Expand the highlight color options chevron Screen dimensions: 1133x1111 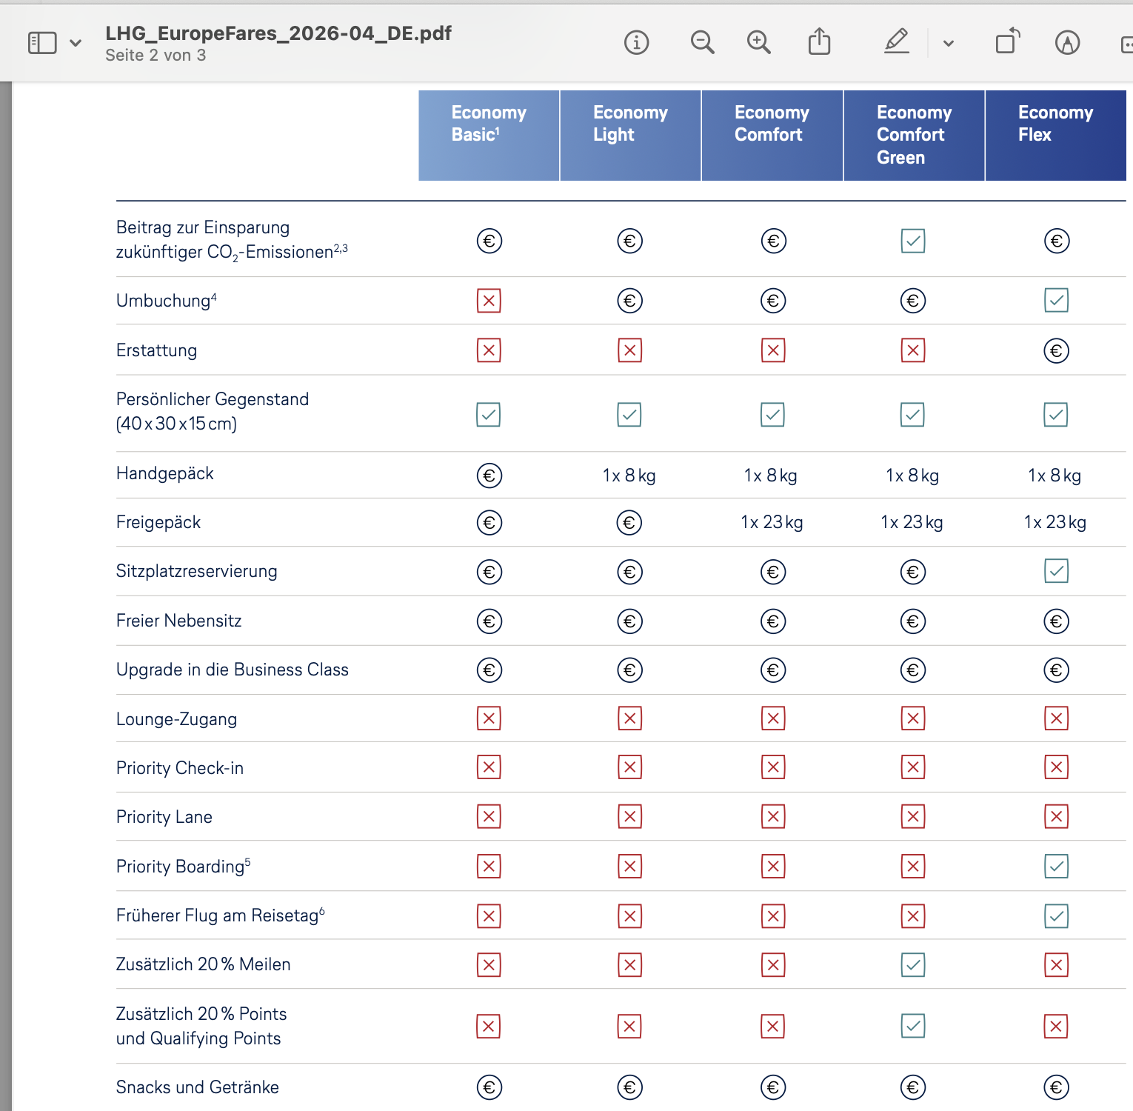(948, 44)
